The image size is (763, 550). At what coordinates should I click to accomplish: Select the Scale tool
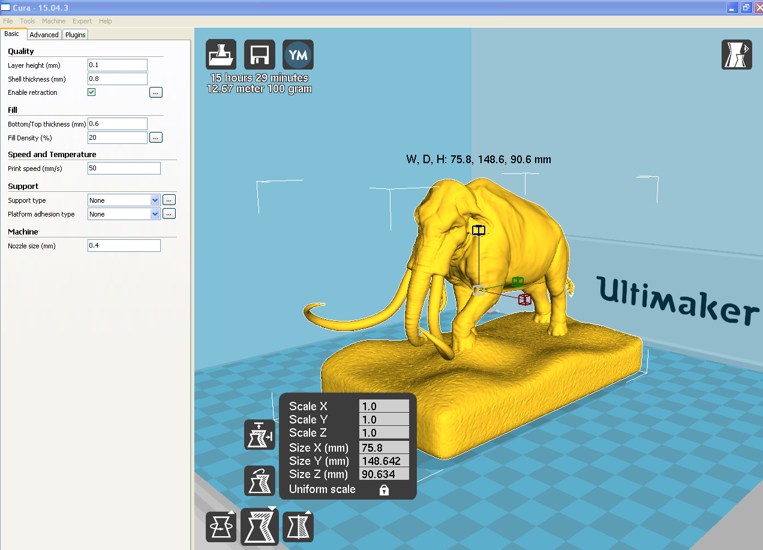coord(259,526)
